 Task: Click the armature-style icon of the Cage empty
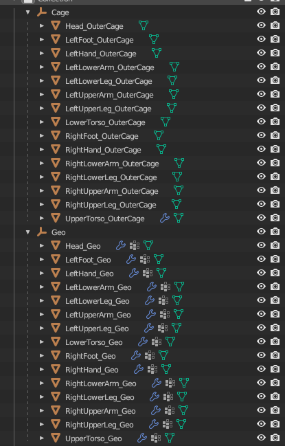pyautogui.click(x=42, y=12)
